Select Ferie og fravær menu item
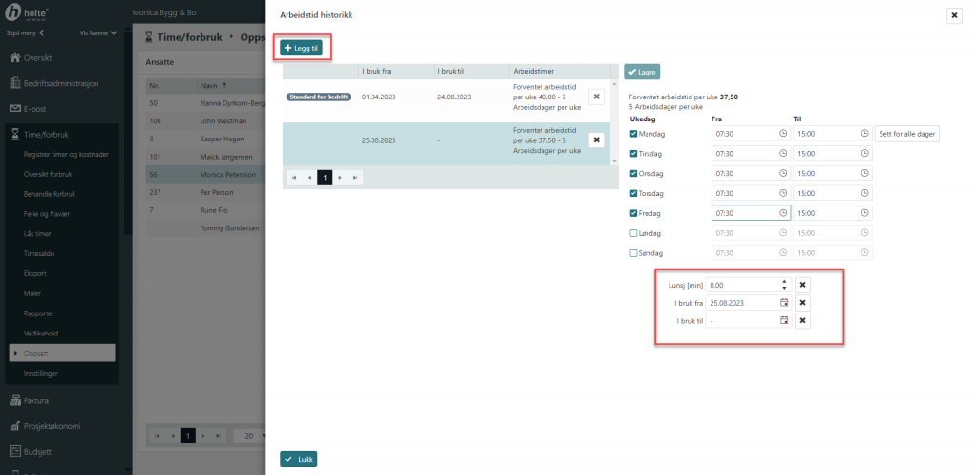Screen dimensions: 978x475 pos(48,213)
